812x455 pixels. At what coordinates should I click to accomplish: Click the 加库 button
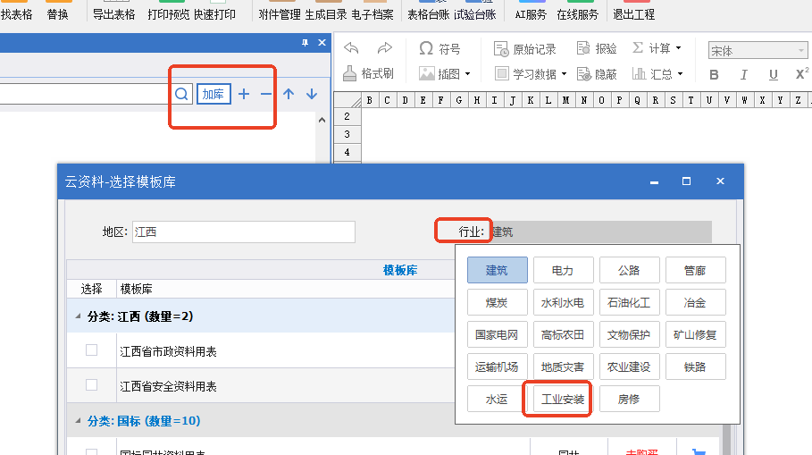click(x=213, y=94)
